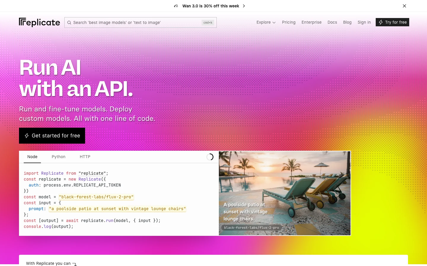Open Docs from the navigation

point(332,22)
